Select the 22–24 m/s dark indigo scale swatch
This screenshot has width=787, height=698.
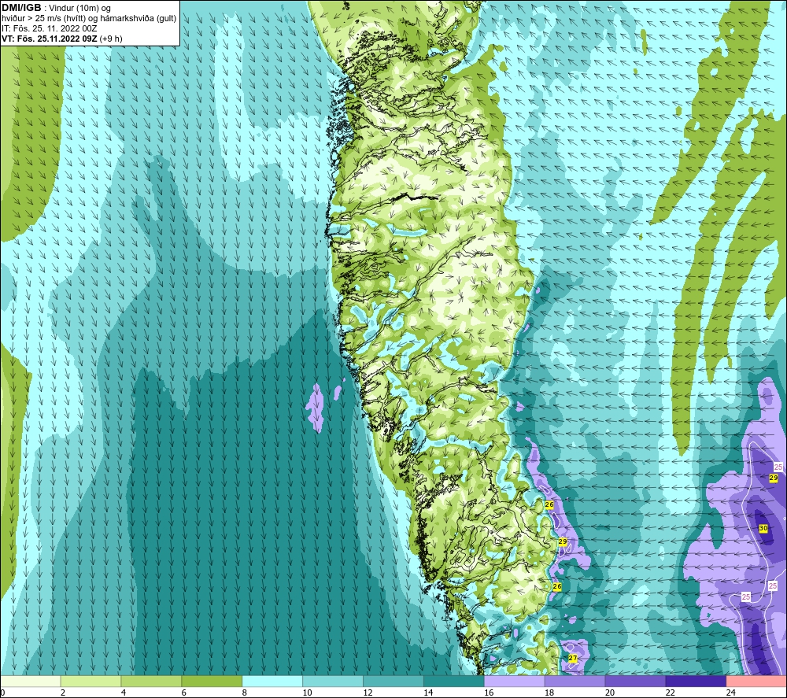tap(696, 681)
